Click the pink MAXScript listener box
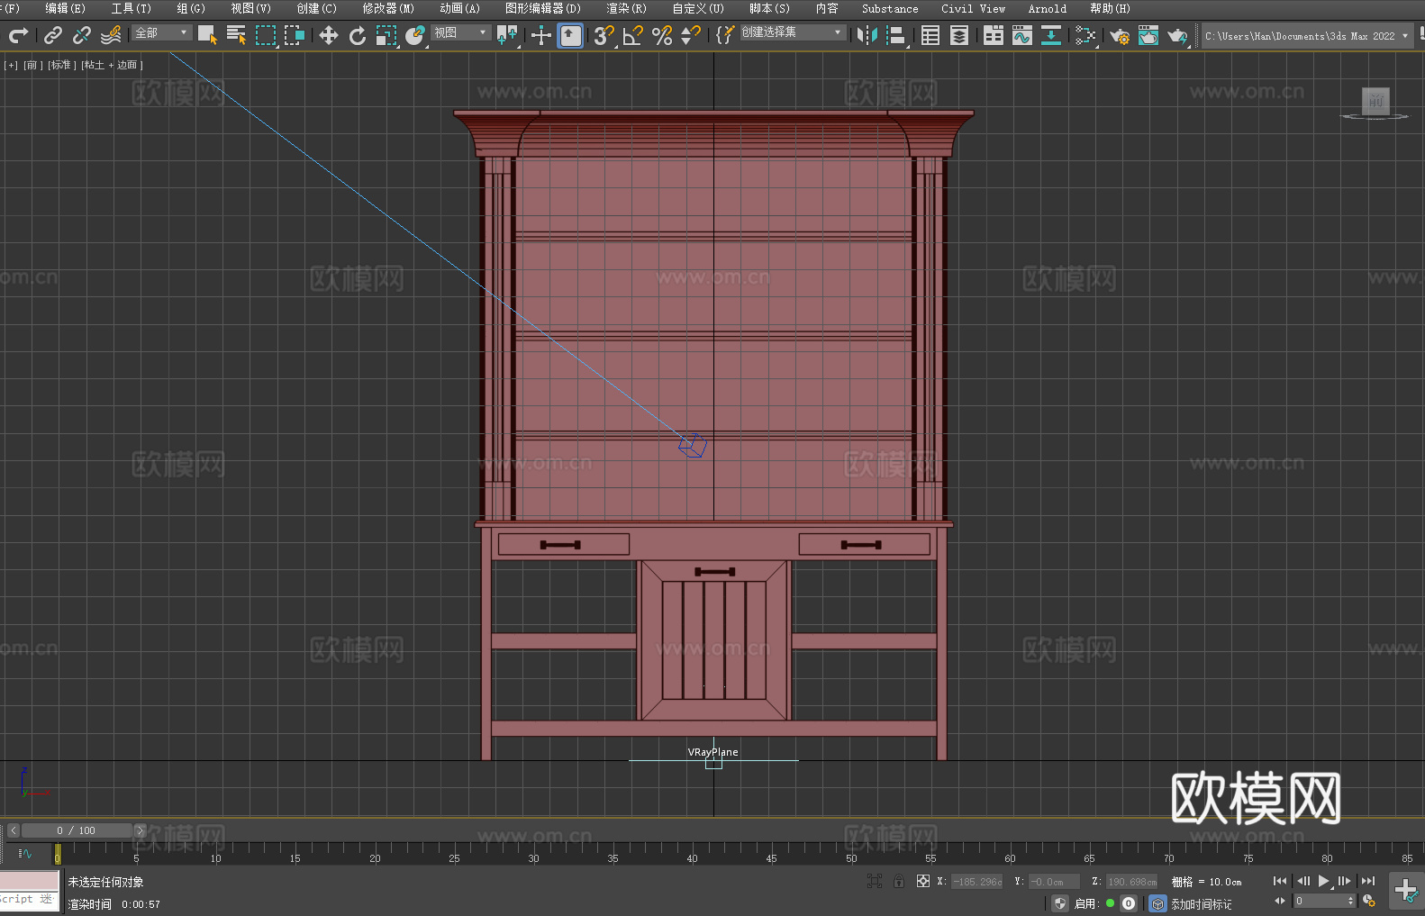The height and width of the screenshot is (916, 1425). [x=30, y=881]
